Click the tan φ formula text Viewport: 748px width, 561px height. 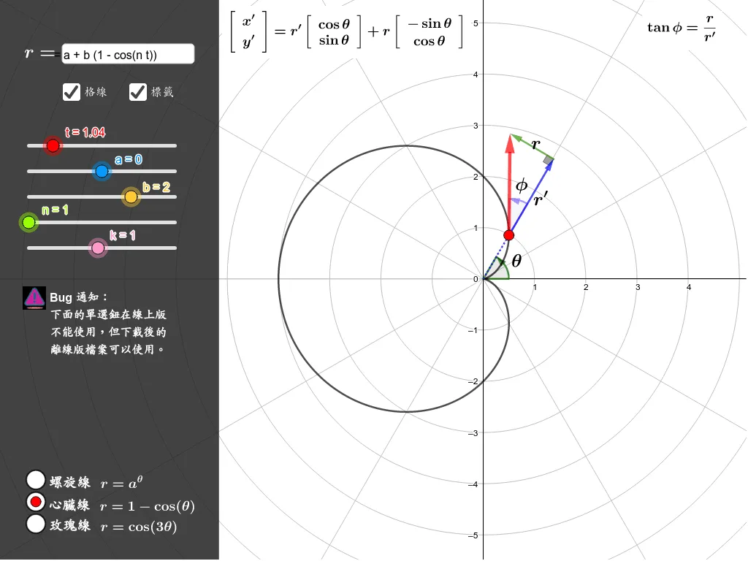click(682, 28)
